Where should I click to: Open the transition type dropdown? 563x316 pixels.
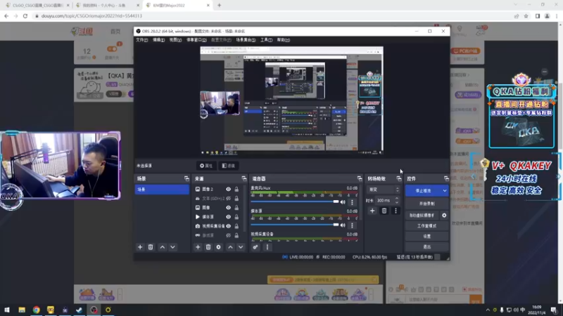[x=383, y=190]
